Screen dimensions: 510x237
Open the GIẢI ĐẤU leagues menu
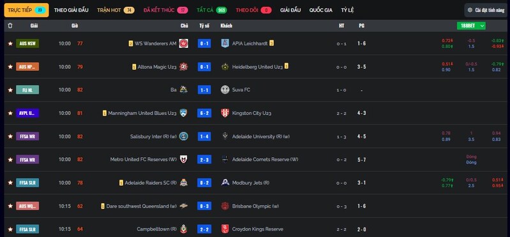(x=290, y=10)
